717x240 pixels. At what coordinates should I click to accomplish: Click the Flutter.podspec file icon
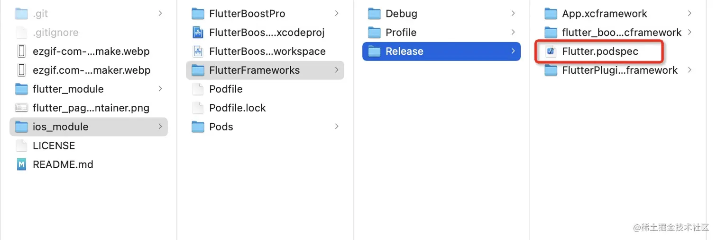(551, 51)
